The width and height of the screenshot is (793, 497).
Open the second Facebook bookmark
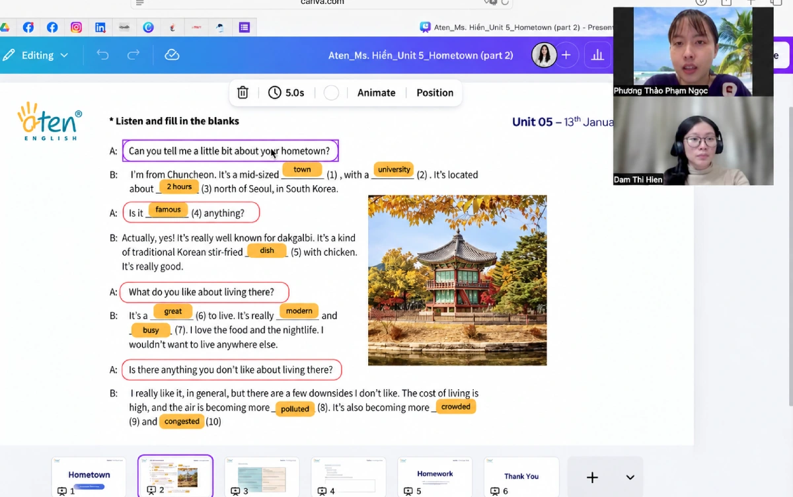pos(52,27)
